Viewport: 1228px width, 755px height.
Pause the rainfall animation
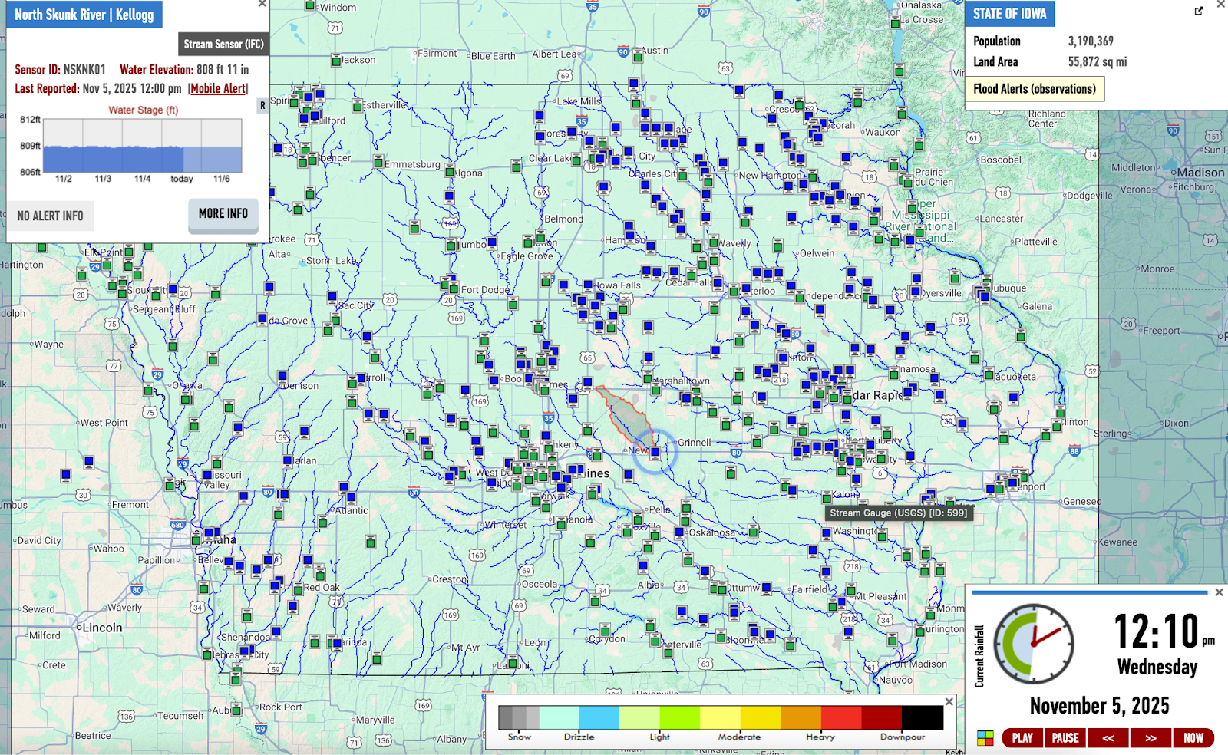[x=1065, y=738]
